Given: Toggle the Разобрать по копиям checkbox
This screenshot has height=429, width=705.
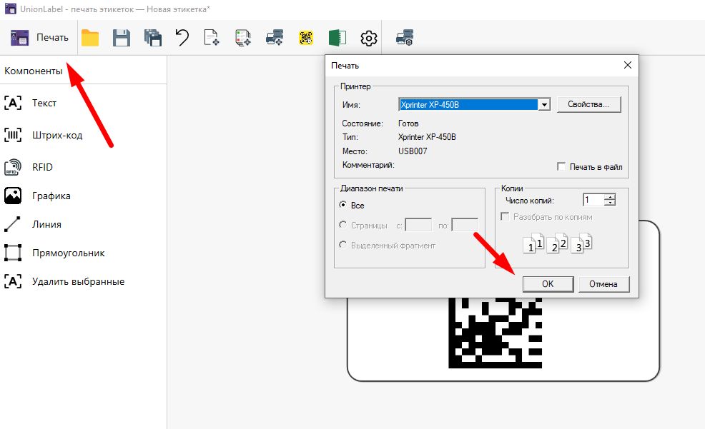Looking at the screenshot, I should pyautogui.click(x=505, y=217).
